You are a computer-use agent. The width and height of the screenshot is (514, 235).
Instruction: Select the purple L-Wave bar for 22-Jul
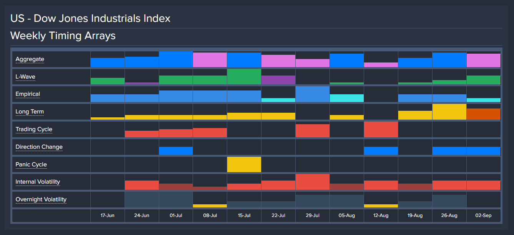coord(278,80)
